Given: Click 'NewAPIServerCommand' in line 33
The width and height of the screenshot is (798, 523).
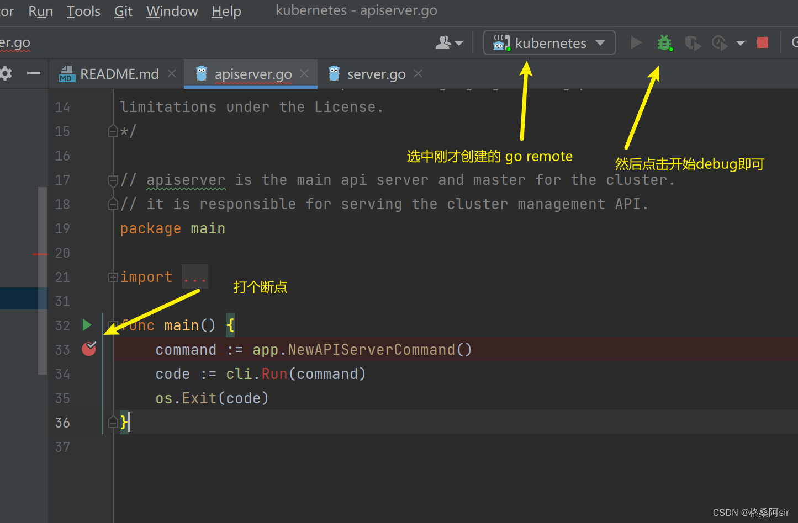Looking at the screenshot, I should point(372,350).
